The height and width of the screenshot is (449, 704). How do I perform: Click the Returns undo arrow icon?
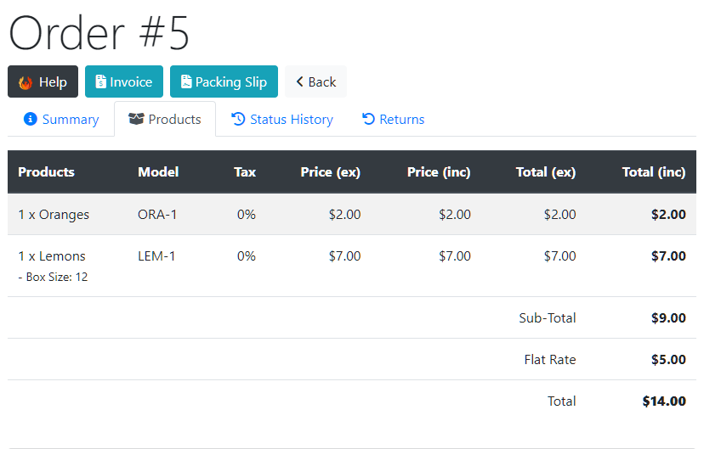(x=368, y=119)
